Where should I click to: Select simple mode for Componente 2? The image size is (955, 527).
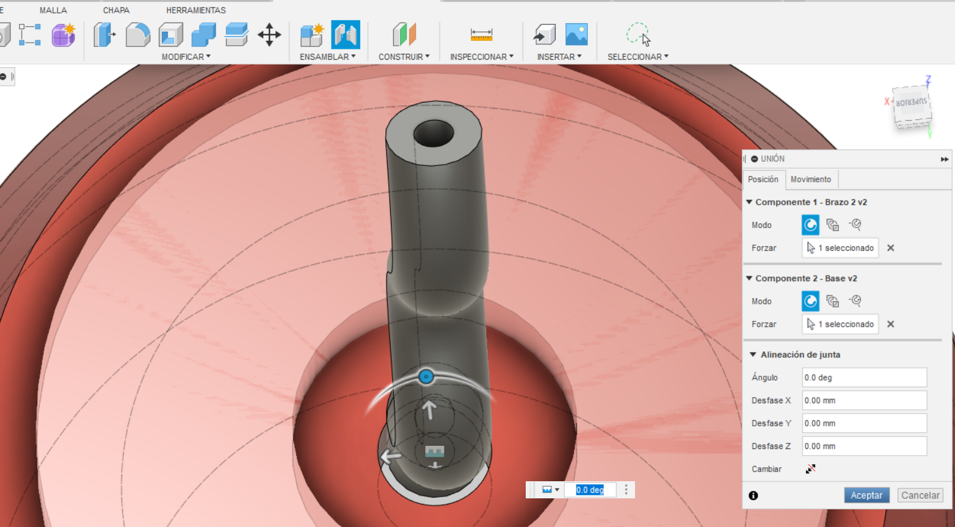tap(810, 301)
